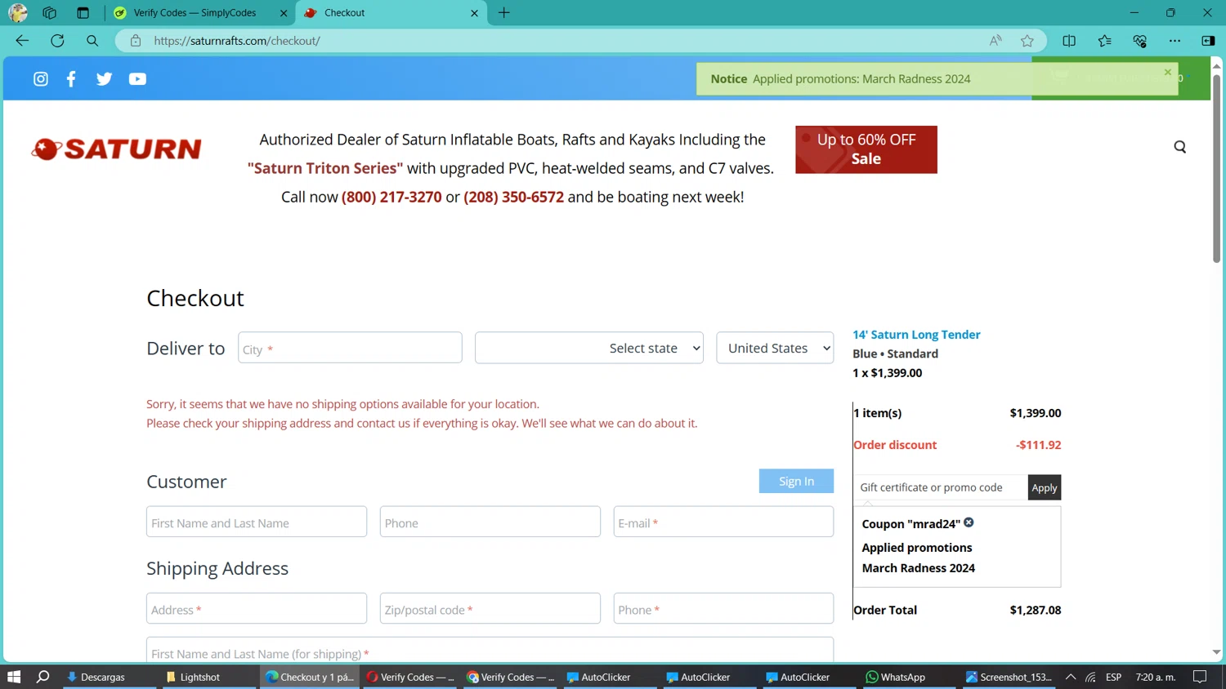Expand the Select state dropdown
The height and width of the screenshot is (689, 1226).
coord(589,348)
